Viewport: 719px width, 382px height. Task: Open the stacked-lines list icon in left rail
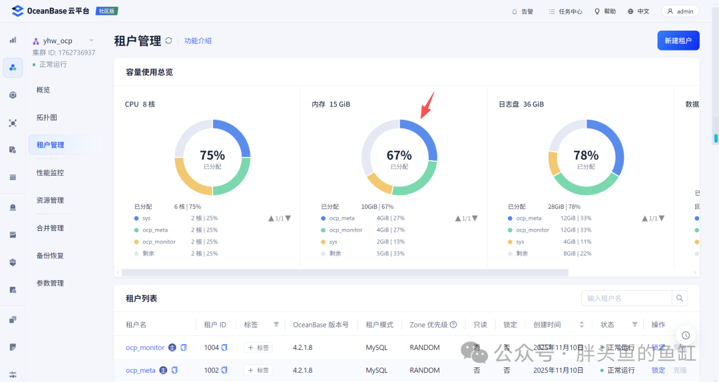[13, 177]
